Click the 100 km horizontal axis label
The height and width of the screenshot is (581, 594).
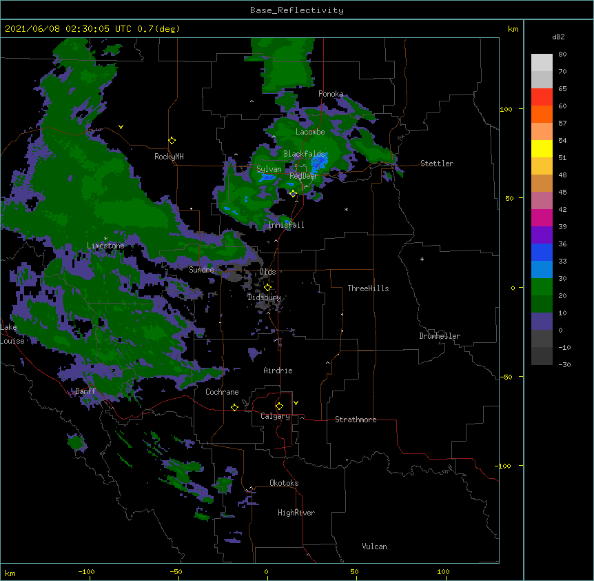(x=443, y=571)
